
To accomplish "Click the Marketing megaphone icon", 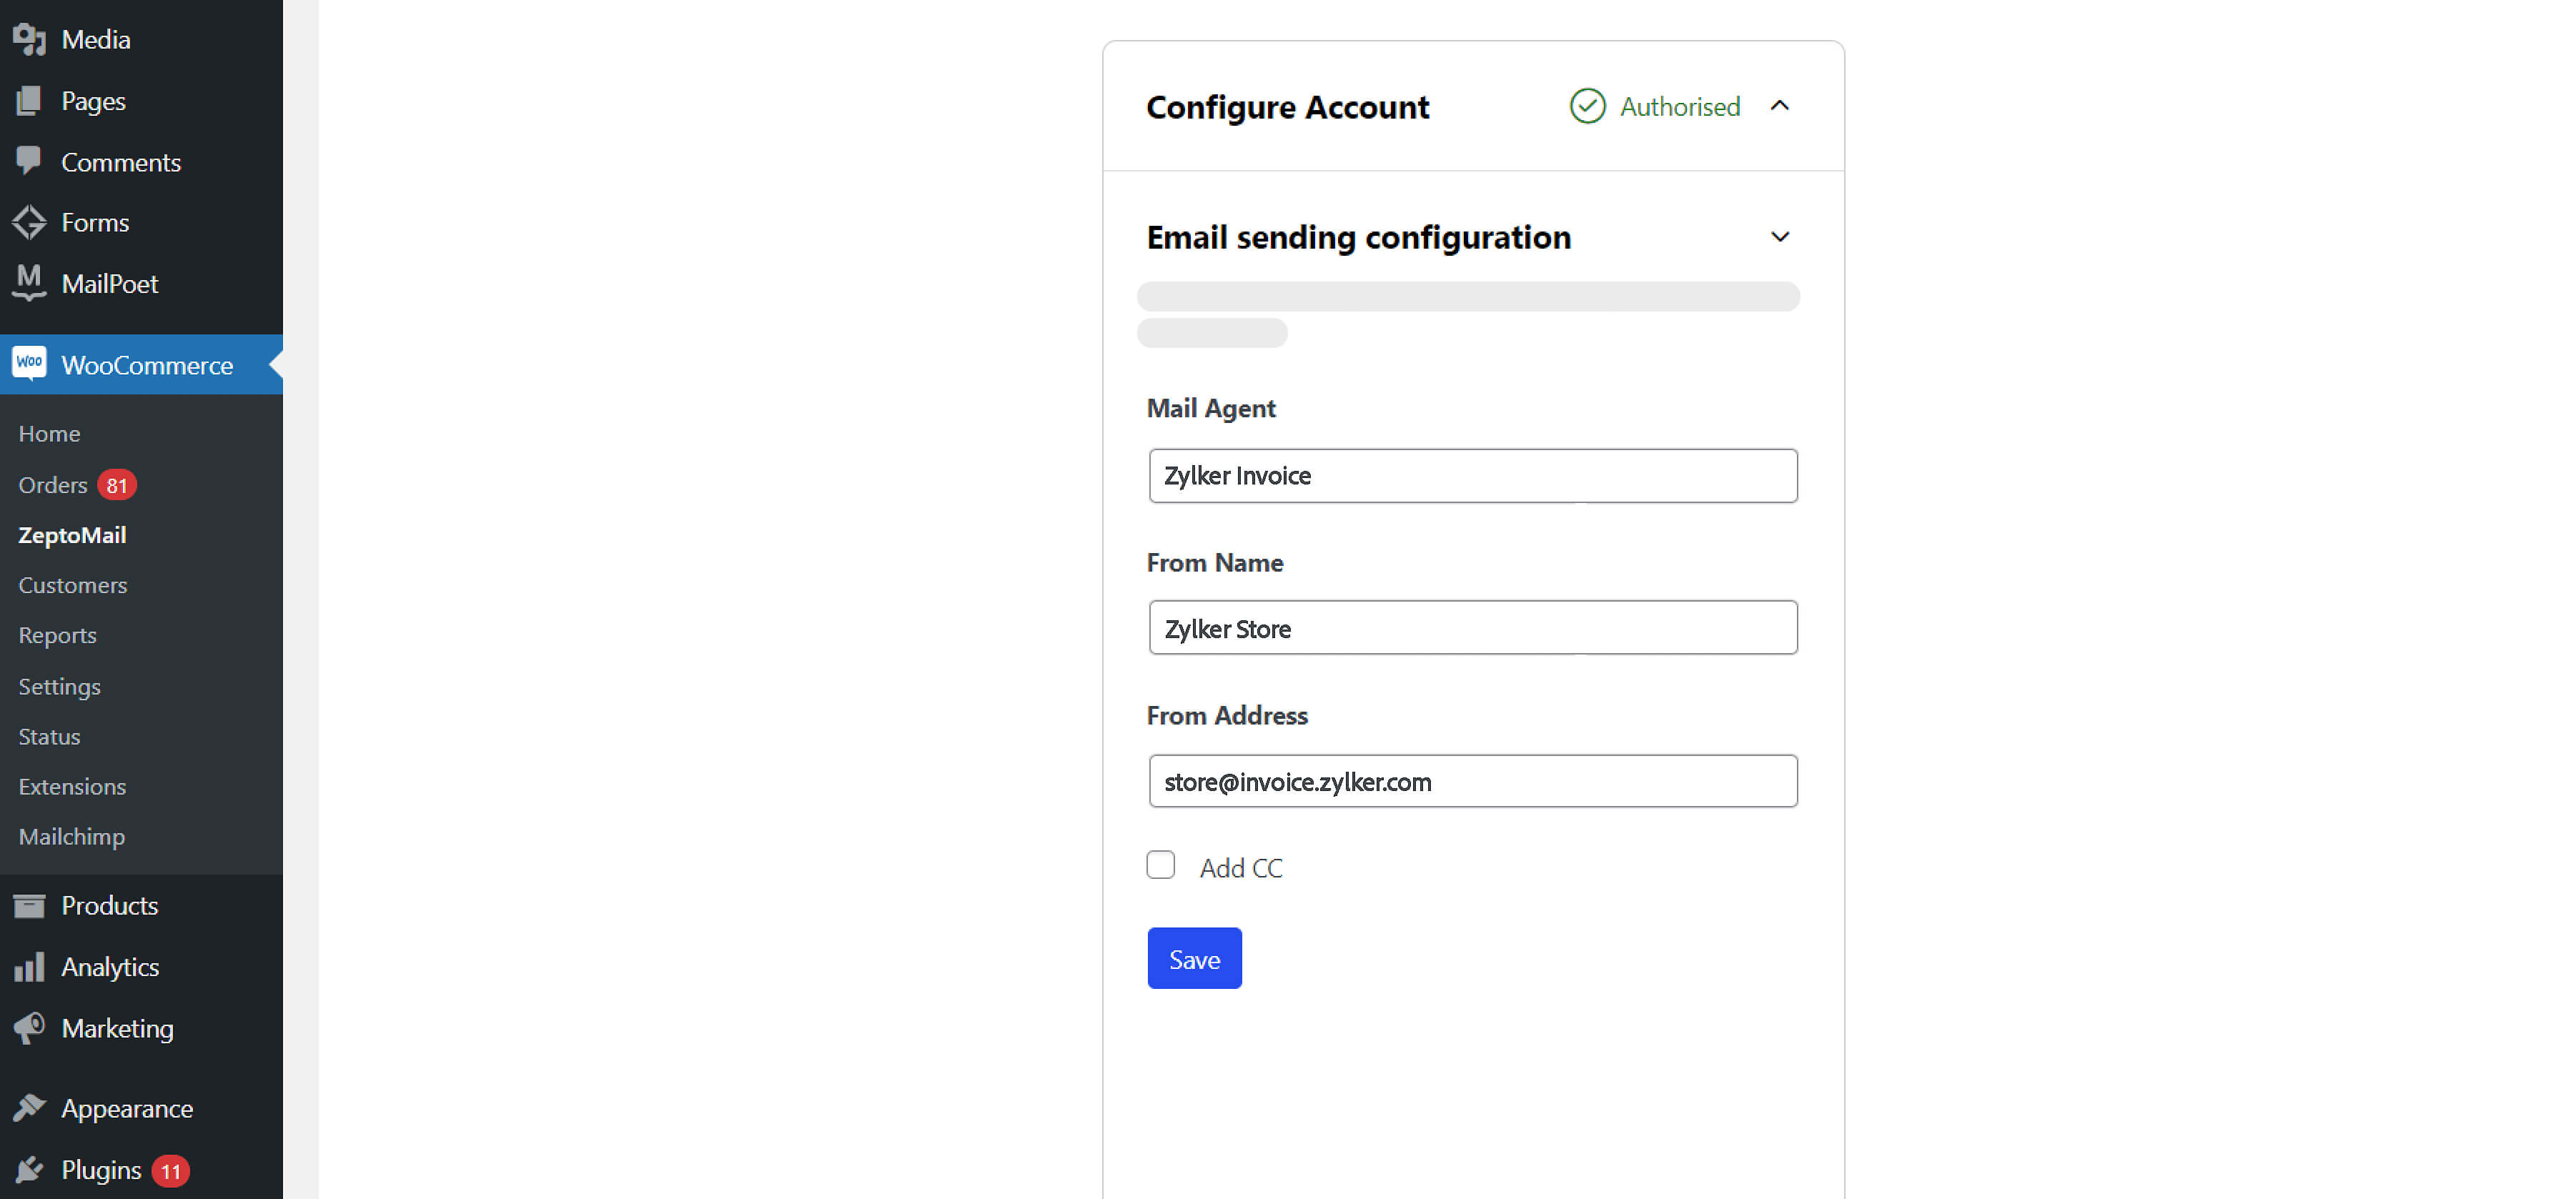I will tap(29, 1028).
